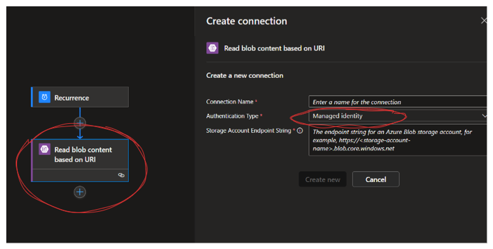Click the Recurrence trigger clock icon
Image resolution: width=493 pixels, height=249 pixels.
[44, 97]
